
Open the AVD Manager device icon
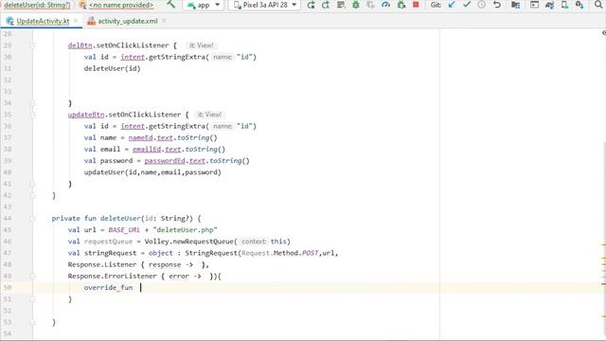pyautogui.click(x=564, y=5)
